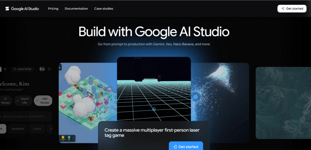Click the three-dot menu in city card toolbar
The width and height of the screenshot is (311, 150).
click(74, 138)
